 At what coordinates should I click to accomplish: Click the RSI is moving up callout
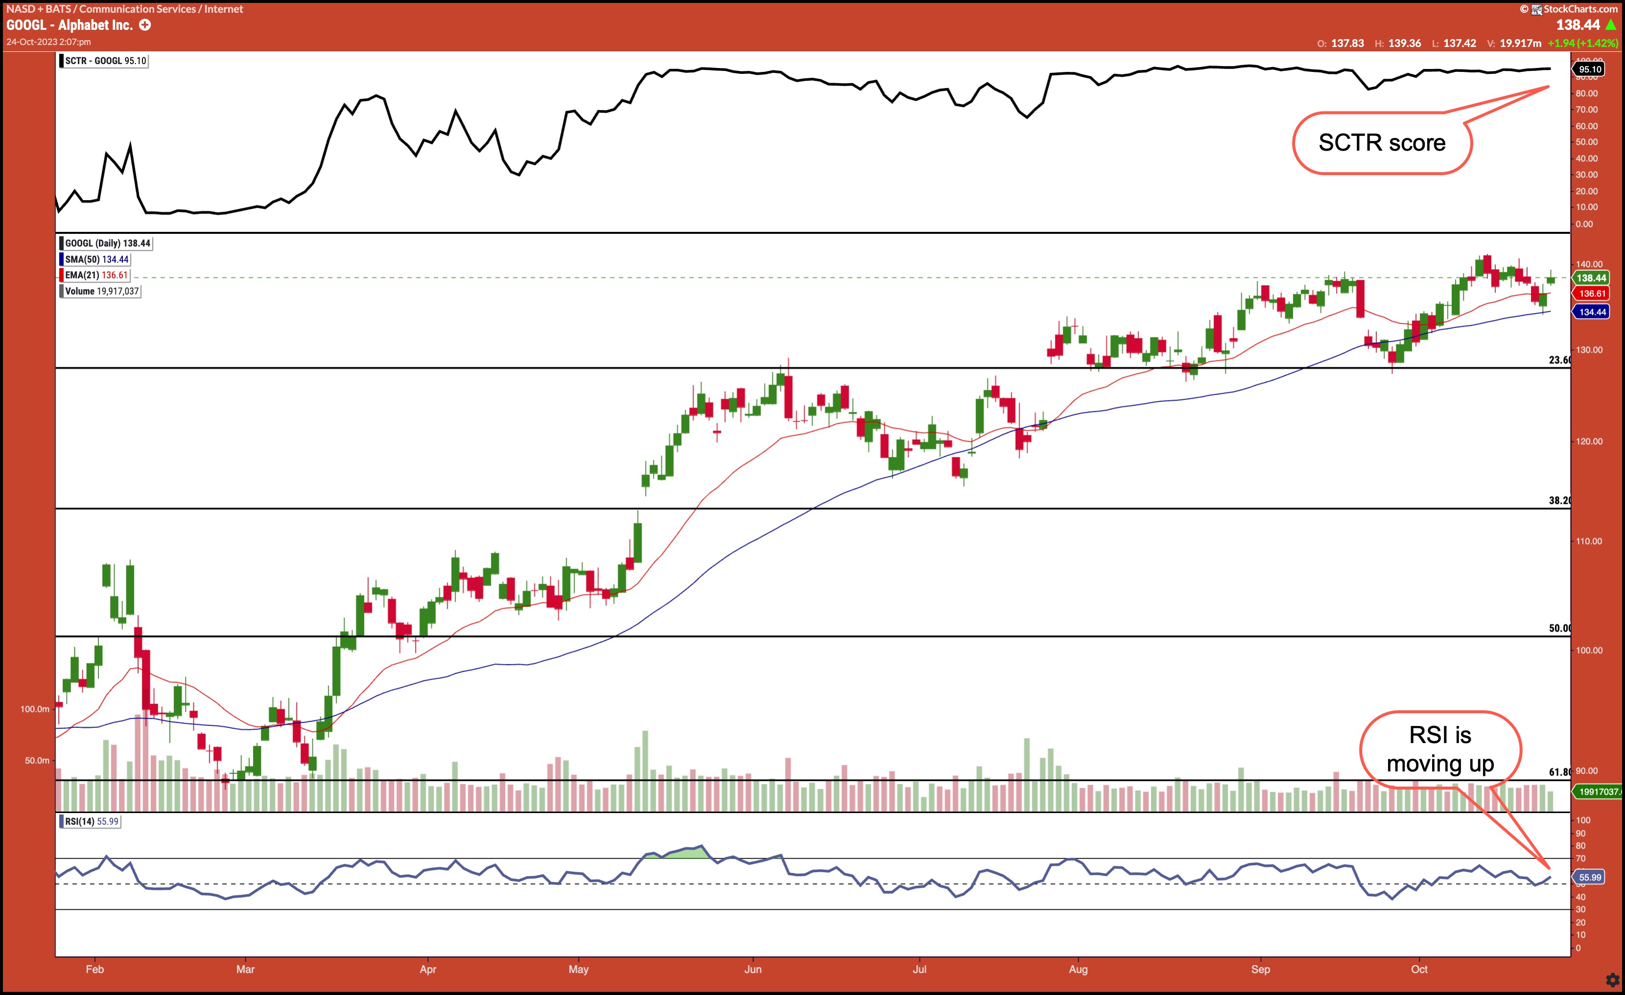[1439, 750]
